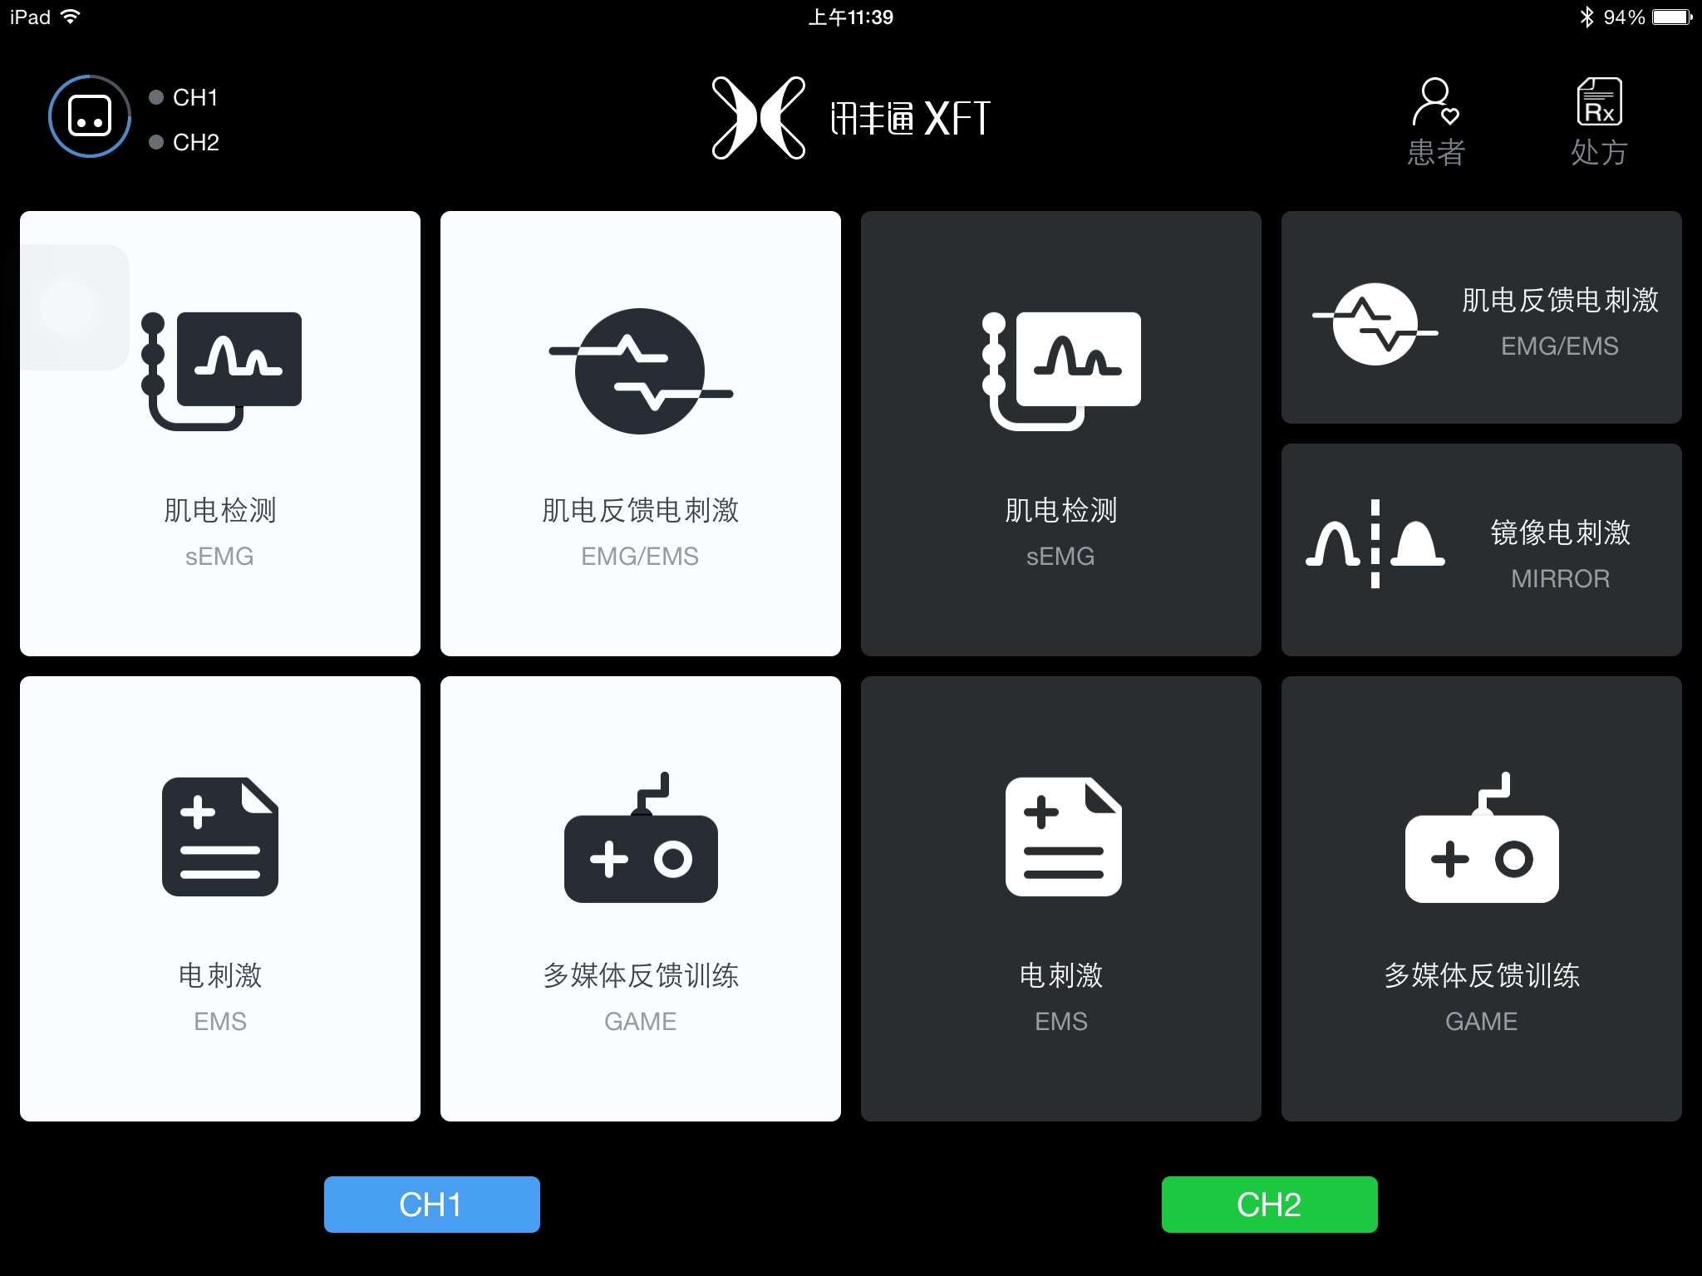Tap the Wi-Fi status icon

[71, 17]
